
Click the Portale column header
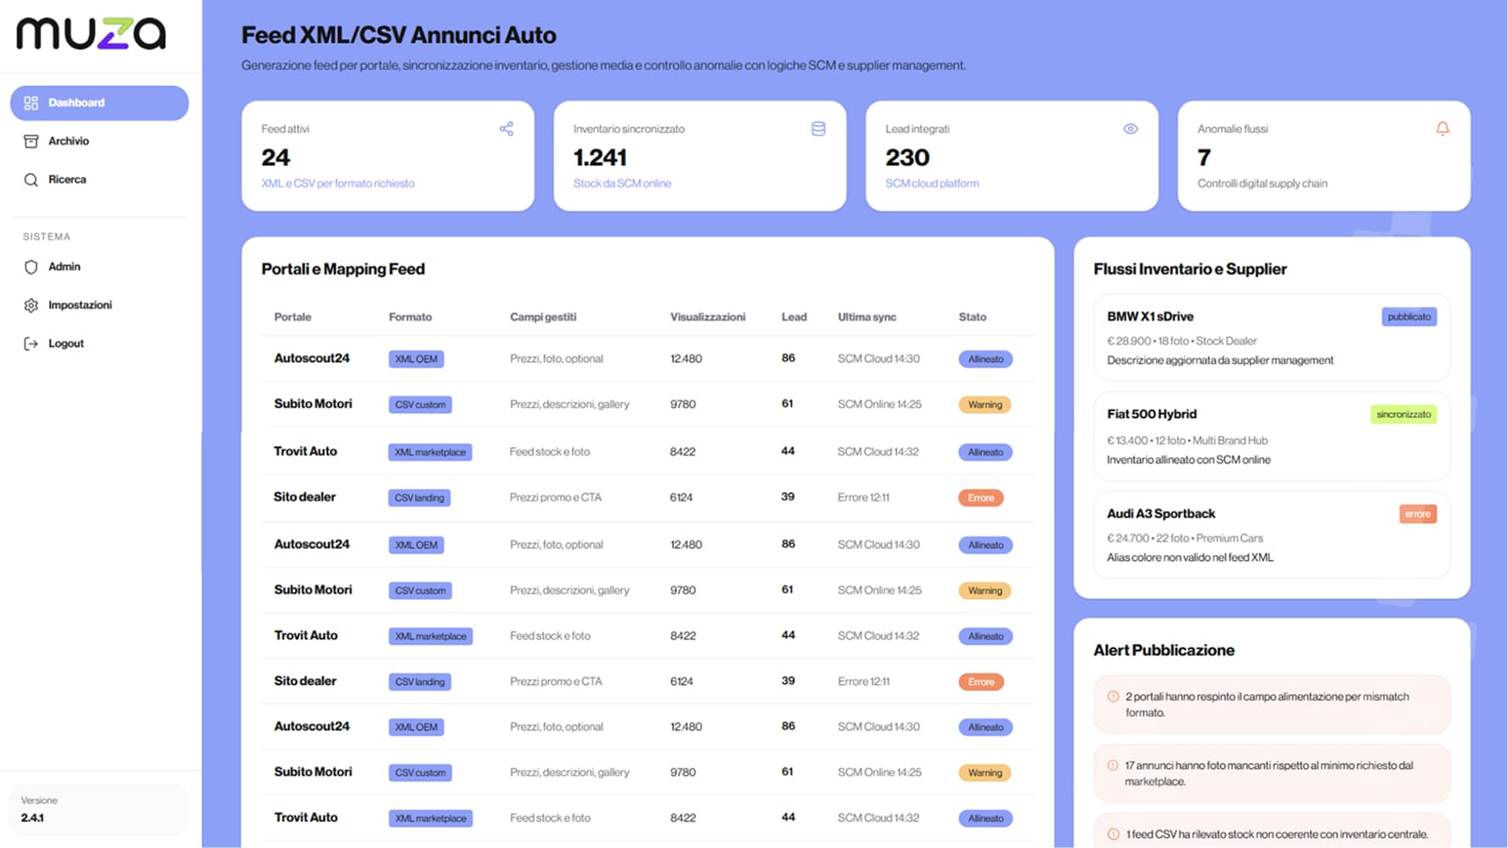pos(292,317)
